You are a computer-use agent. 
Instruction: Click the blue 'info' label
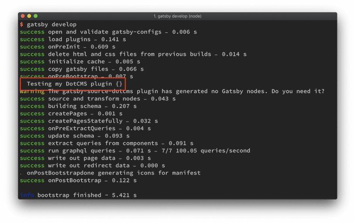(x=27, y=195)
